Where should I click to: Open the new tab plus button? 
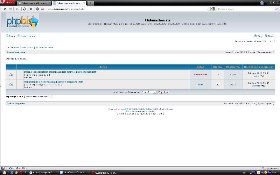(91, 3)
